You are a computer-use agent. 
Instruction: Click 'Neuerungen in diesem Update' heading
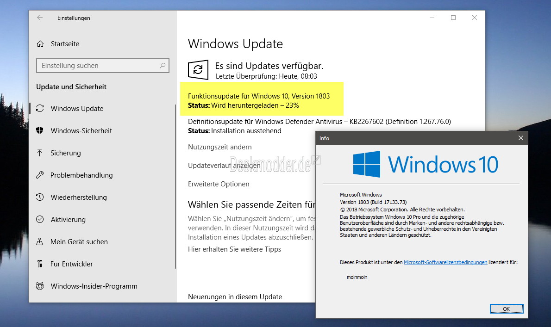pyautogui.click(x=235, y=297)
